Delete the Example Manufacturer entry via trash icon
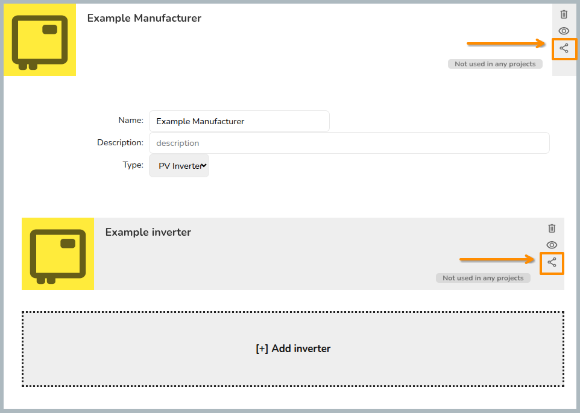Screen dimensions: 580x413 click(564, 14)
